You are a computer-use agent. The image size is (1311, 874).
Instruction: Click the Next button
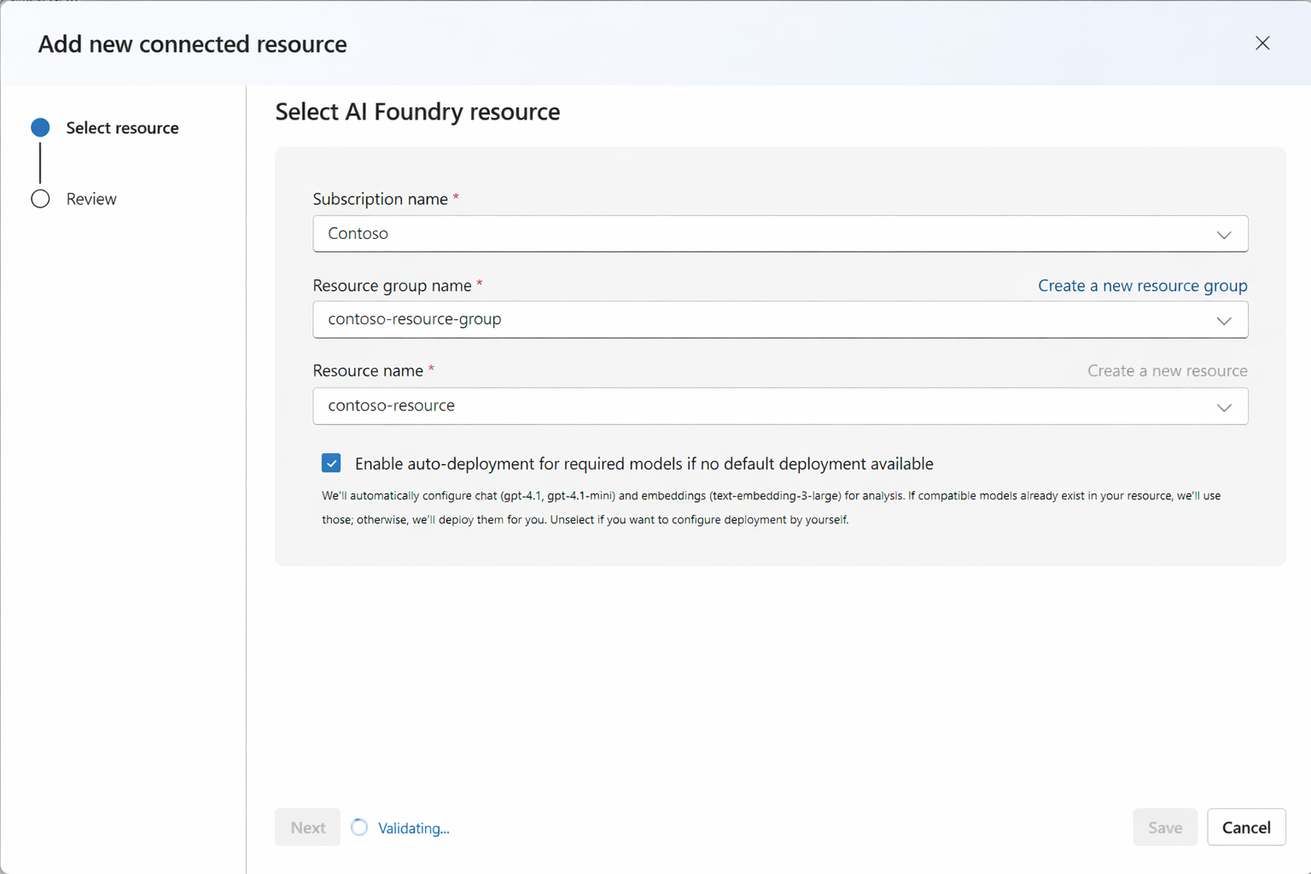307,827
